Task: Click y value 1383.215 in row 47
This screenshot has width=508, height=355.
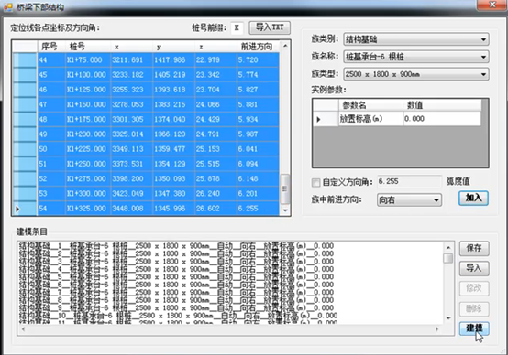Action: point(173,104)
